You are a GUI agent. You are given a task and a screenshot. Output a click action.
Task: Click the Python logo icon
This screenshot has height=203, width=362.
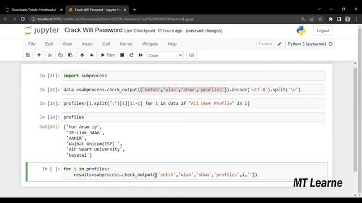pyautogui.click(x=301, y=30)
